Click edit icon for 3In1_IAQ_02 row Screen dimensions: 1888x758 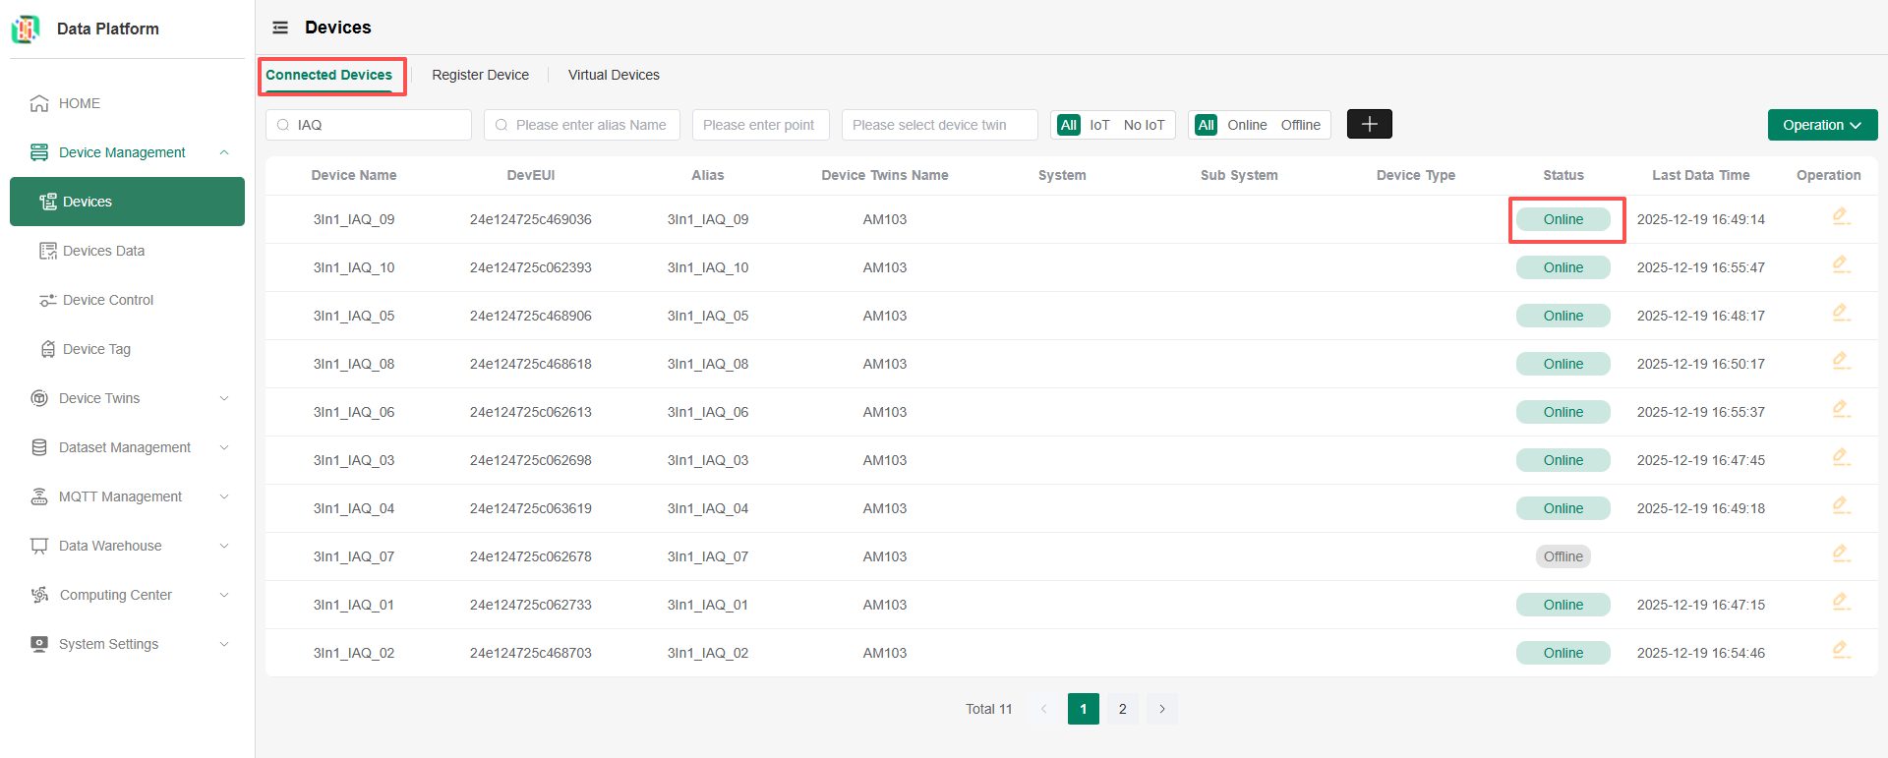coord(1841,651)
